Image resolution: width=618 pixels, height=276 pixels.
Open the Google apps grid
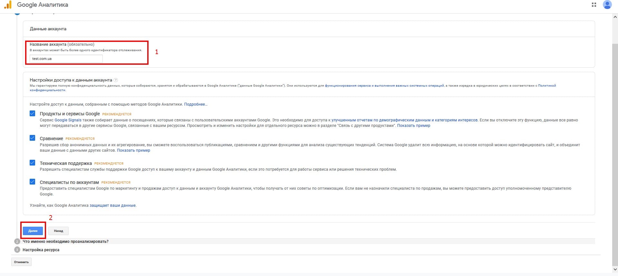click(594, 5)
